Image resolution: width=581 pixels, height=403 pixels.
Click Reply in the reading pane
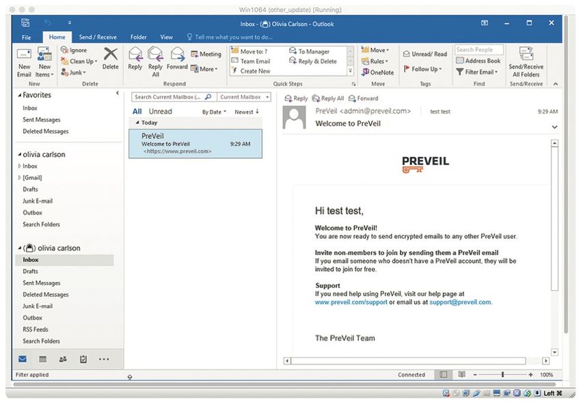point(296,99)
